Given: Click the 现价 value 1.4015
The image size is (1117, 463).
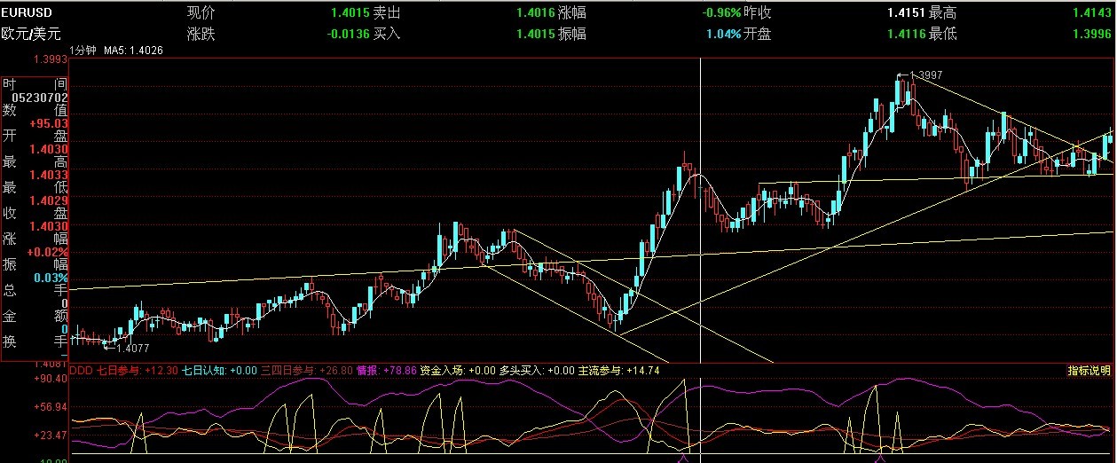Looking at the screenshot, I should (x=349, y=13).
